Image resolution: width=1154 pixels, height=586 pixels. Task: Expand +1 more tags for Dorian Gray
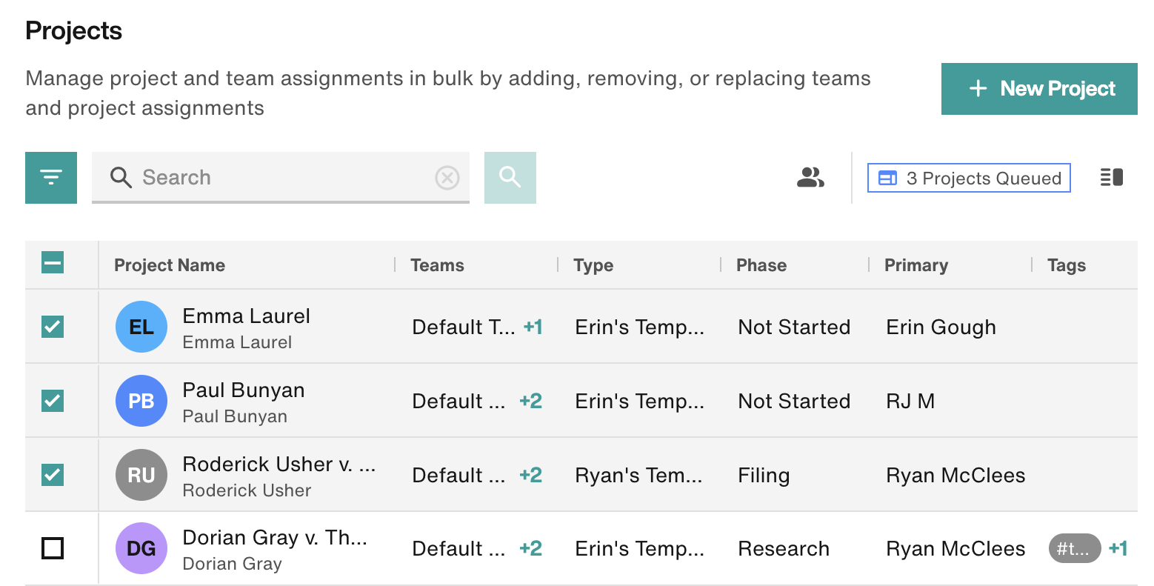click(1118, 548)
